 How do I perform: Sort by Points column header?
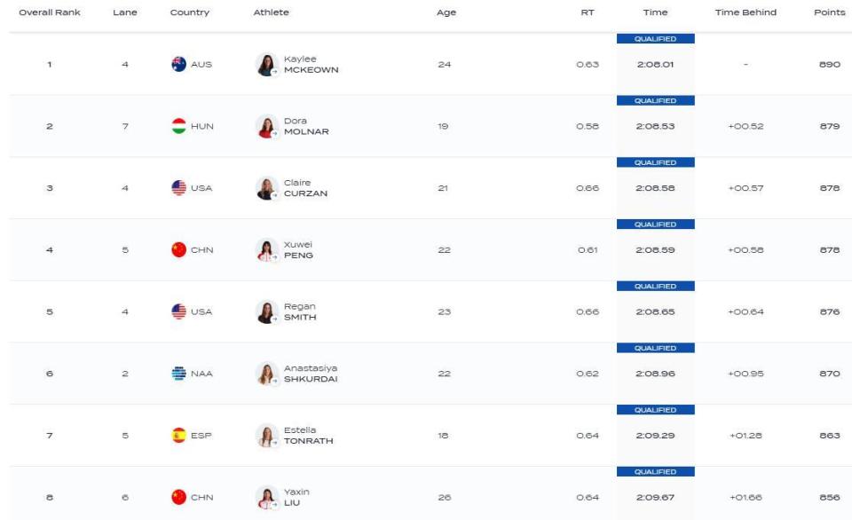pos(829,12)
